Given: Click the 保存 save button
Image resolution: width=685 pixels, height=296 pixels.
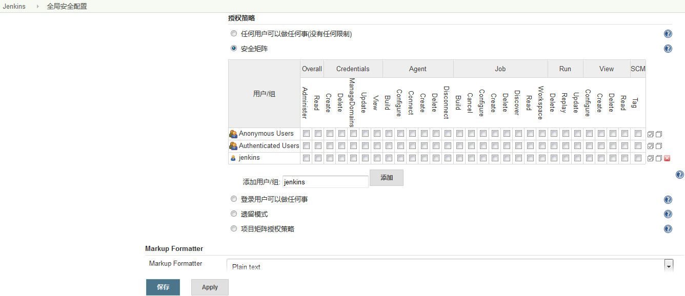Looking at the screenshot, I should click(163, 287).
